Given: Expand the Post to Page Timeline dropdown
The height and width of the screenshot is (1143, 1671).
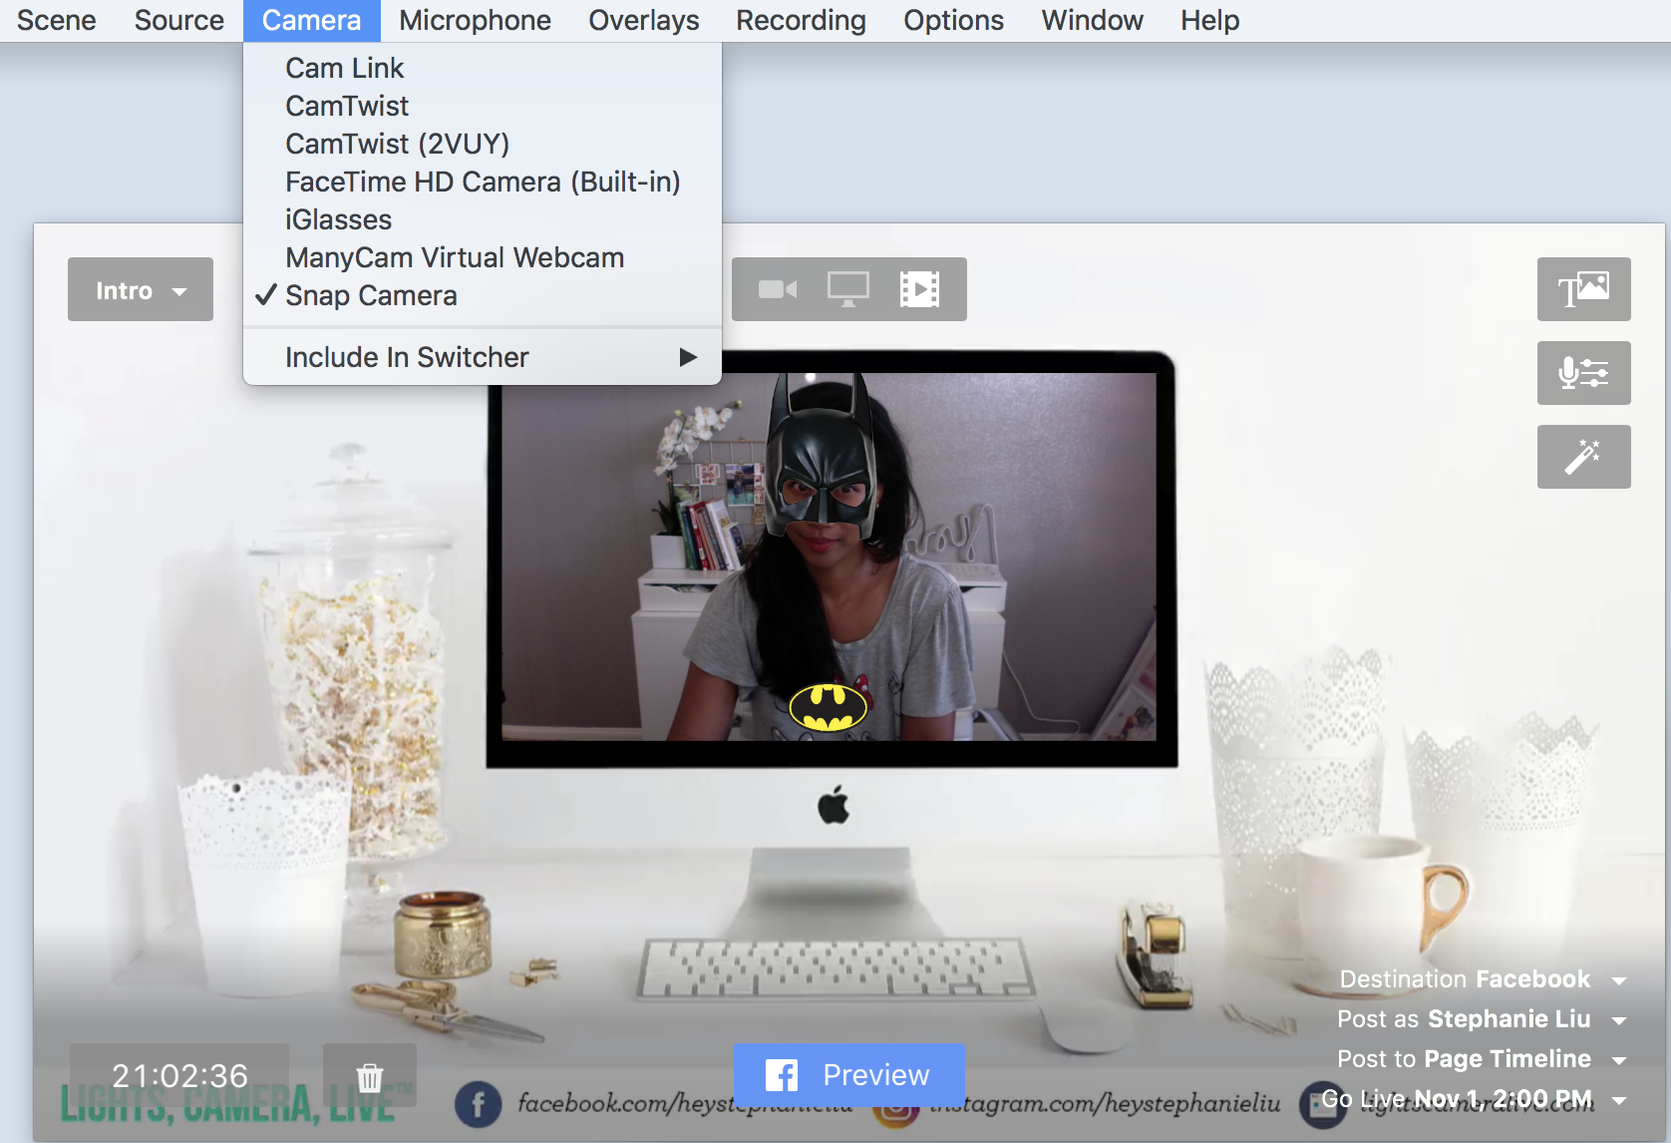Looking at the screenshot, I should [x=1618, y=1060].
